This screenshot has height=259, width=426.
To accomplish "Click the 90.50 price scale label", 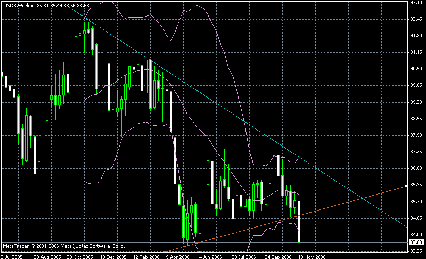I will tap(416, 69).
